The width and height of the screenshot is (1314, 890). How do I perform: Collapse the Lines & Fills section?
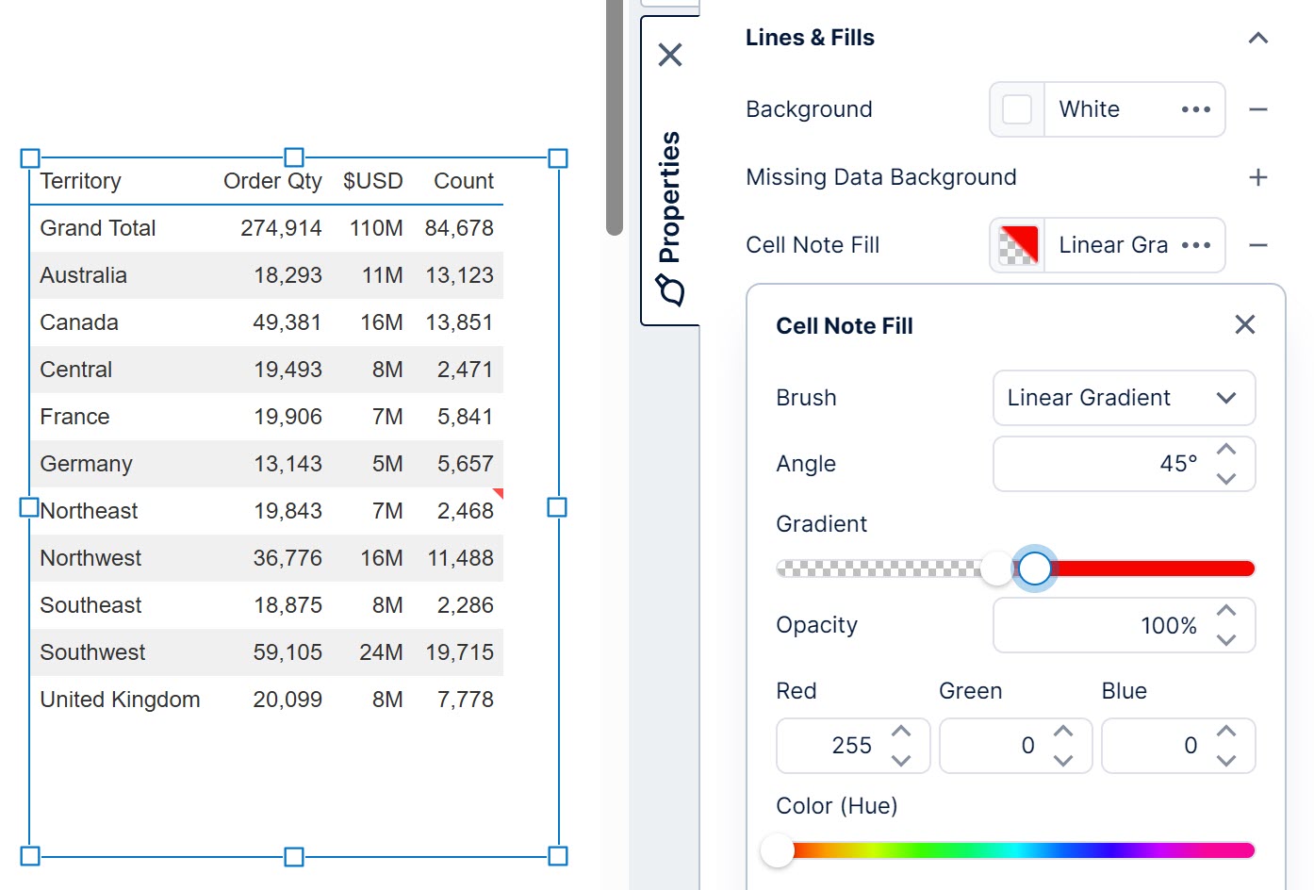(x=1257, y=38)
